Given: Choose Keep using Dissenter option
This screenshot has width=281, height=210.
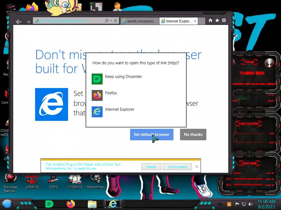Looking at the screenshot, I should pos(136,79).
